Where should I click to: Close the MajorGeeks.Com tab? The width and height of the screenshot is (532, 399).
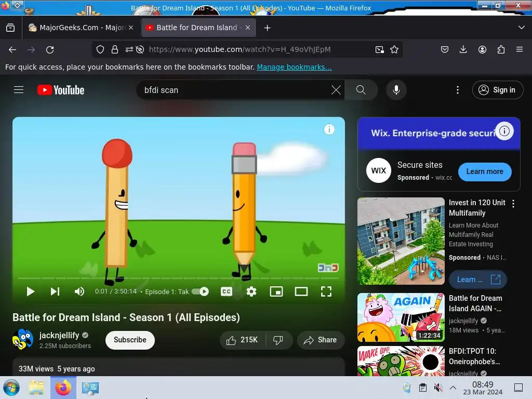point(131,28)
